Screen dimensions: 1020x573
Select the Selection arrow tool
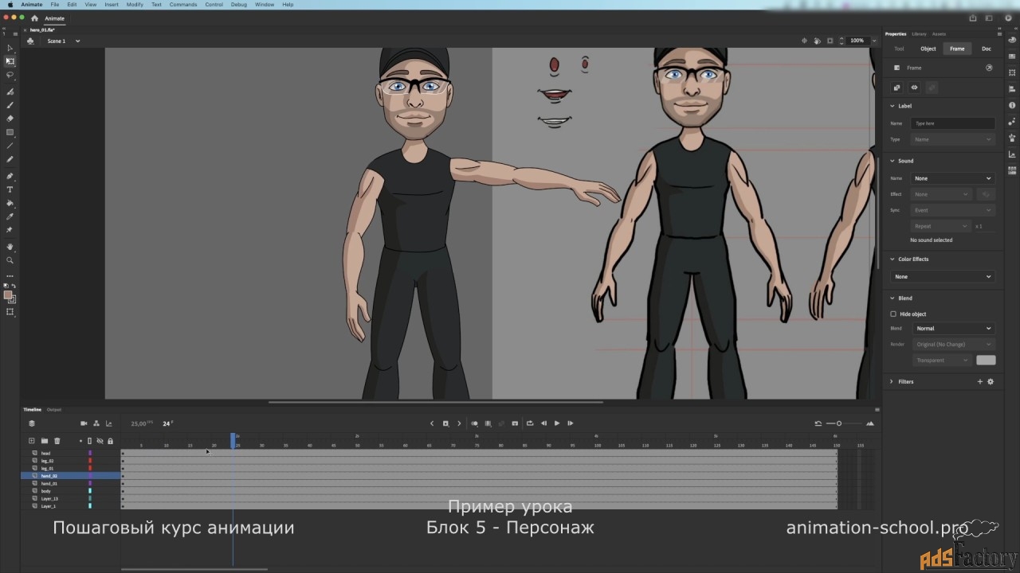10,48
